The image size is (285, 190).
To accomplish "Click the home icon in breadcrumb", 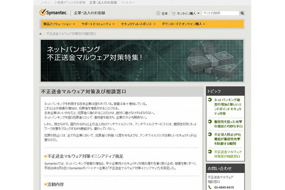I will 41,33.
